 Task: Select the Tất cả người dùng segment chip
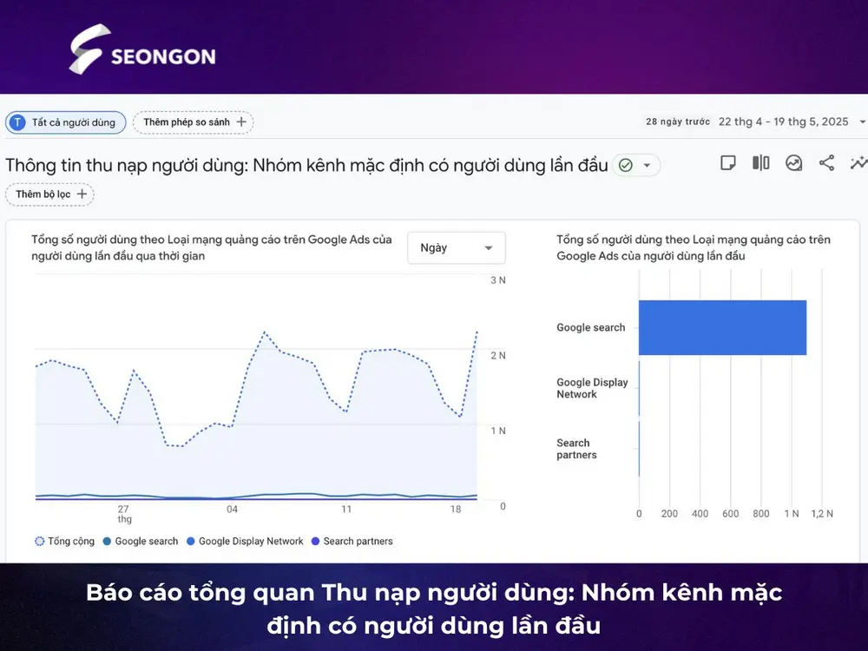tap(66, 122)
